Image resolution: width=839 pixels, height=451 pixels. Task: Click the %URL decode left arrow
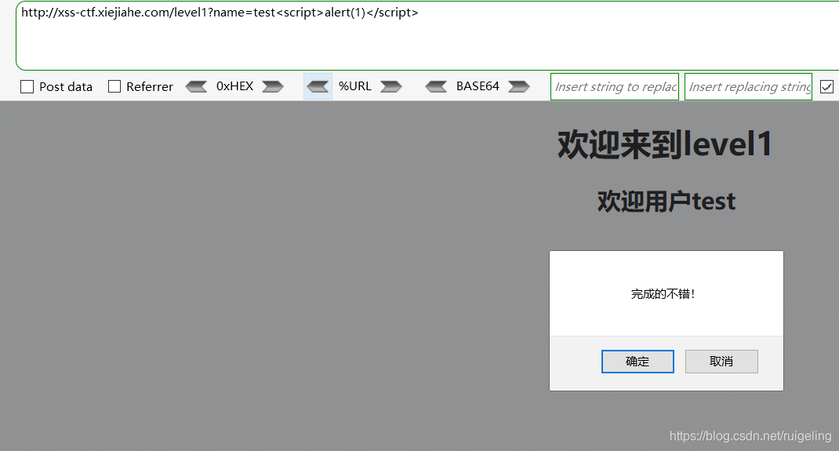(318, 86)
